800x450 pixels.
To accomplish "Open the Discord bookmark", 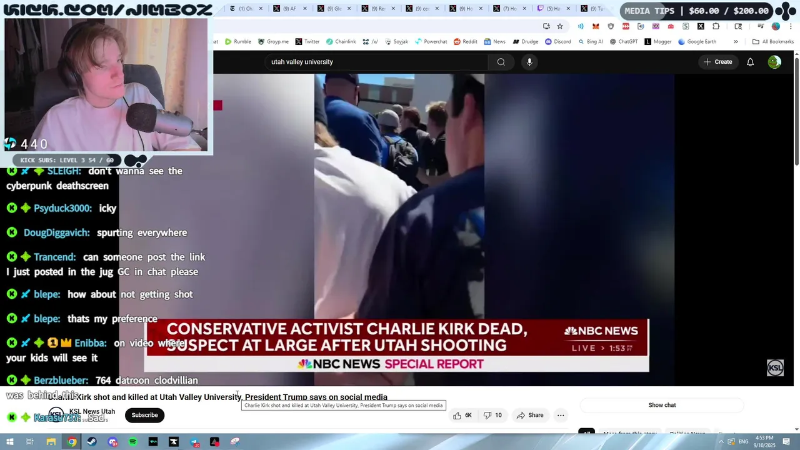I will [x=557, y=42].
